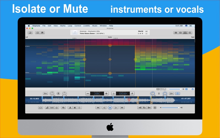Clear loop with the X button

(x=75, y=108)
